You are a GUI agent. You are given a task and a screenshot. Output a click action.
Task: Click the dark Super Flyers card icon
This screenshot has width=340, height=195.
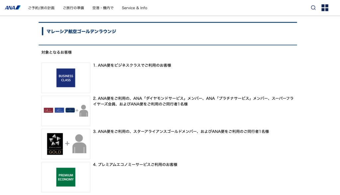70,110
